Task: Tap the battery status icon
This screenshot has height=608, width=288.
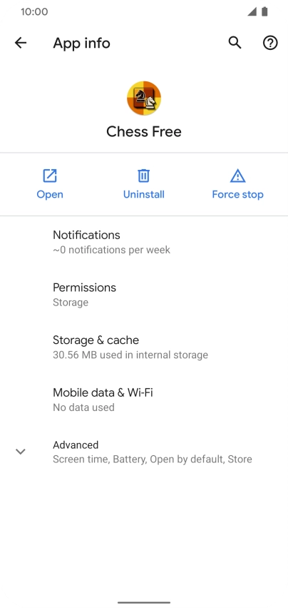Action: point(264,11)
